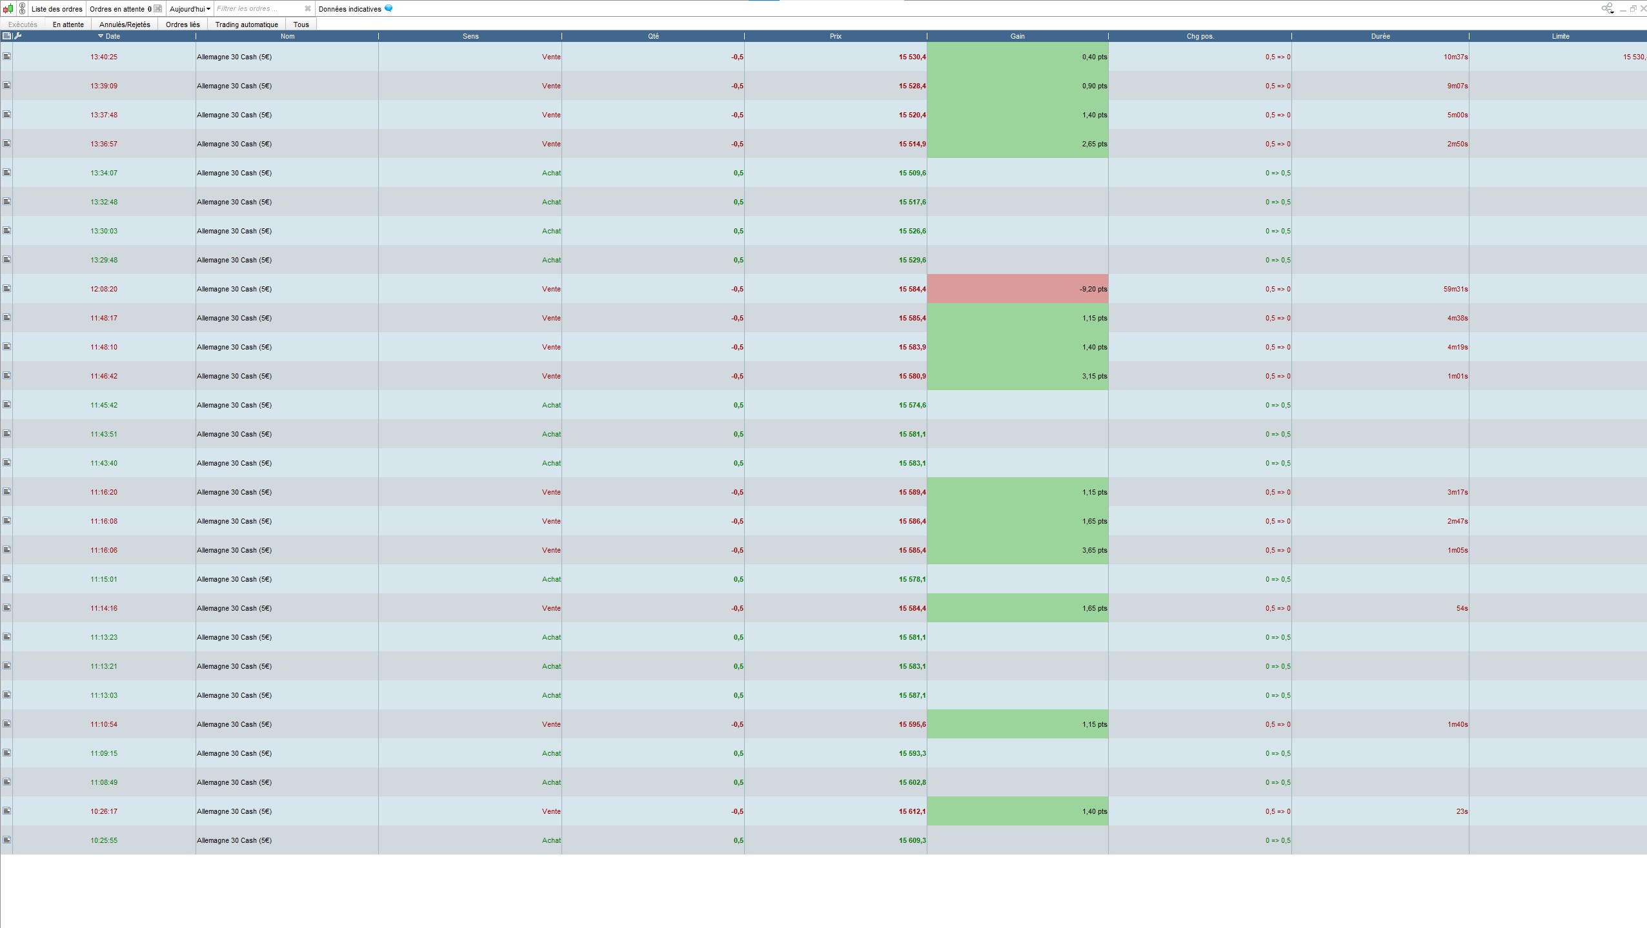Viewport: 1647px width, 928px height.
Task: Click the blue Données indicatives info bubble
Action: (x=389, y=9)
